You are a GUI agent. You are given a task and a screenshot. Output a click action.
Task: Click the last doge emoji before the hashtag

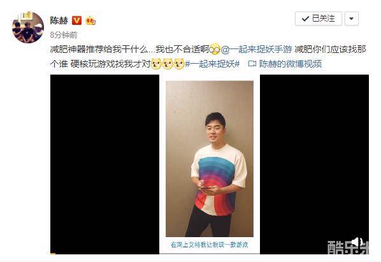[x=179, y=64]
